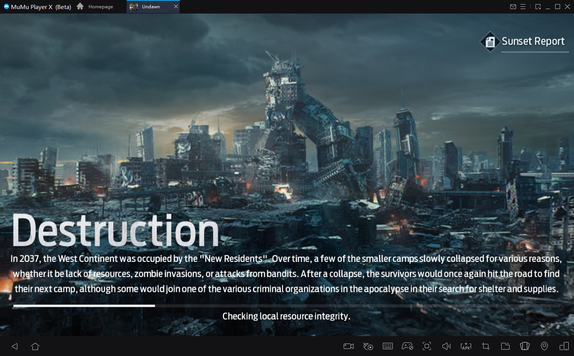This screenshot has width=574, height=356.
Task: Select the Undawn tab
Action: tap(150, 7)
